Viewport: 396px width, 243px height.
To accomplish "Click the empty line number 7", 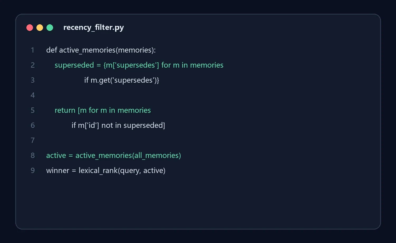I will pyautogui.click(x=32, y=140).
